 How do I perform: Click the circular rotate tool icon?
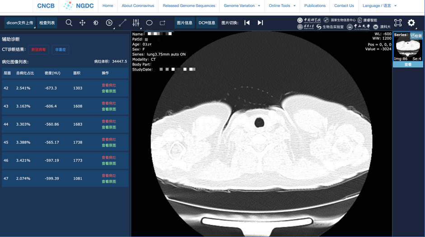click(109, 23)
